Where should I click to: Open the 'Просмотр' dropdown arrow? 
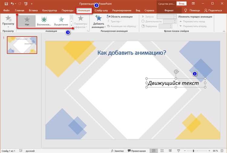(x=8, y=27)
